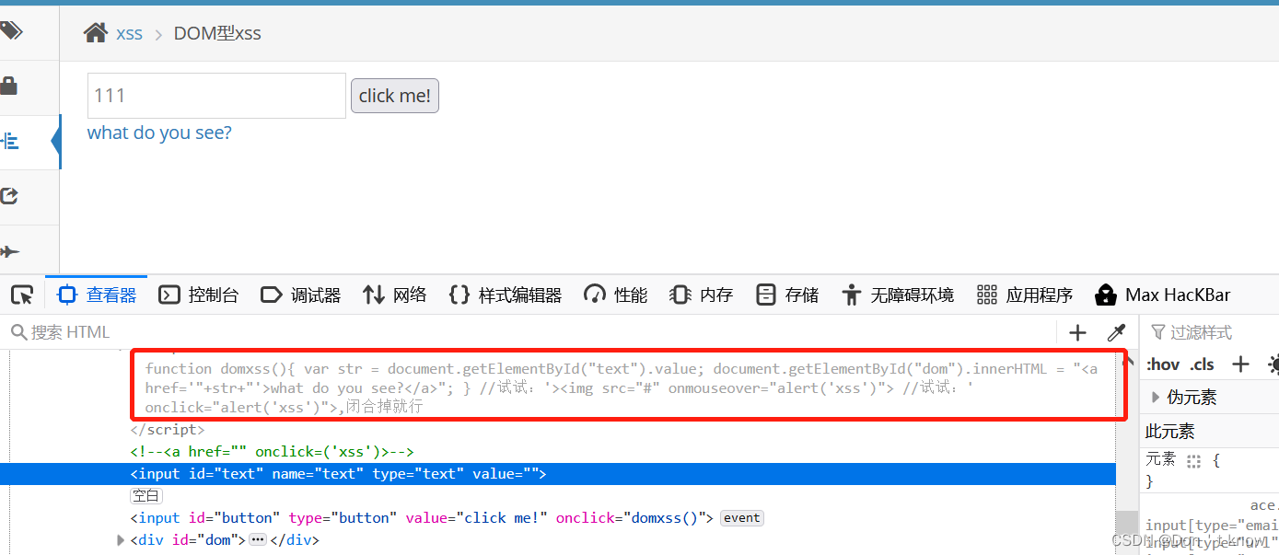Open the 控制台 console tab
The height and width of the screenshot is (555, 1279).
[198, 295]
